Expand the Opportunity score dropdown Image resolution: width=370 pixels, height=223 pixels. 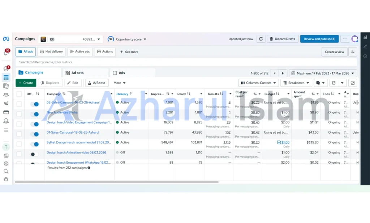click(127, 39)
